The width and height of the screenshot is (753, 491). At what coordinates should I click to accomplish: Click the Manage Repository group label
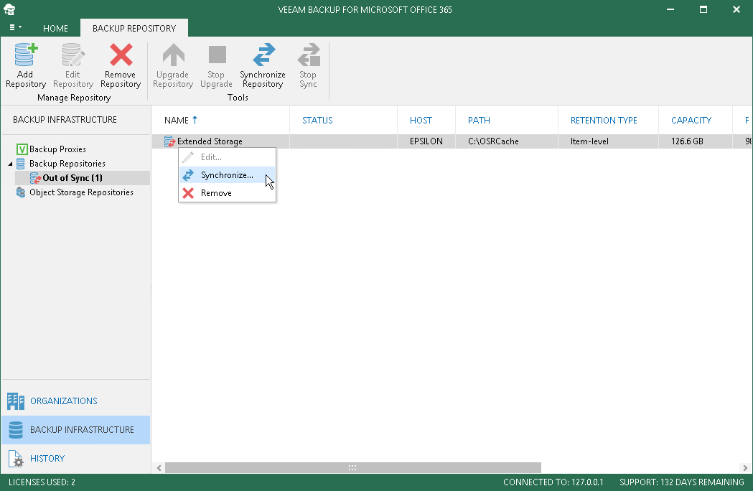point(74,98)
